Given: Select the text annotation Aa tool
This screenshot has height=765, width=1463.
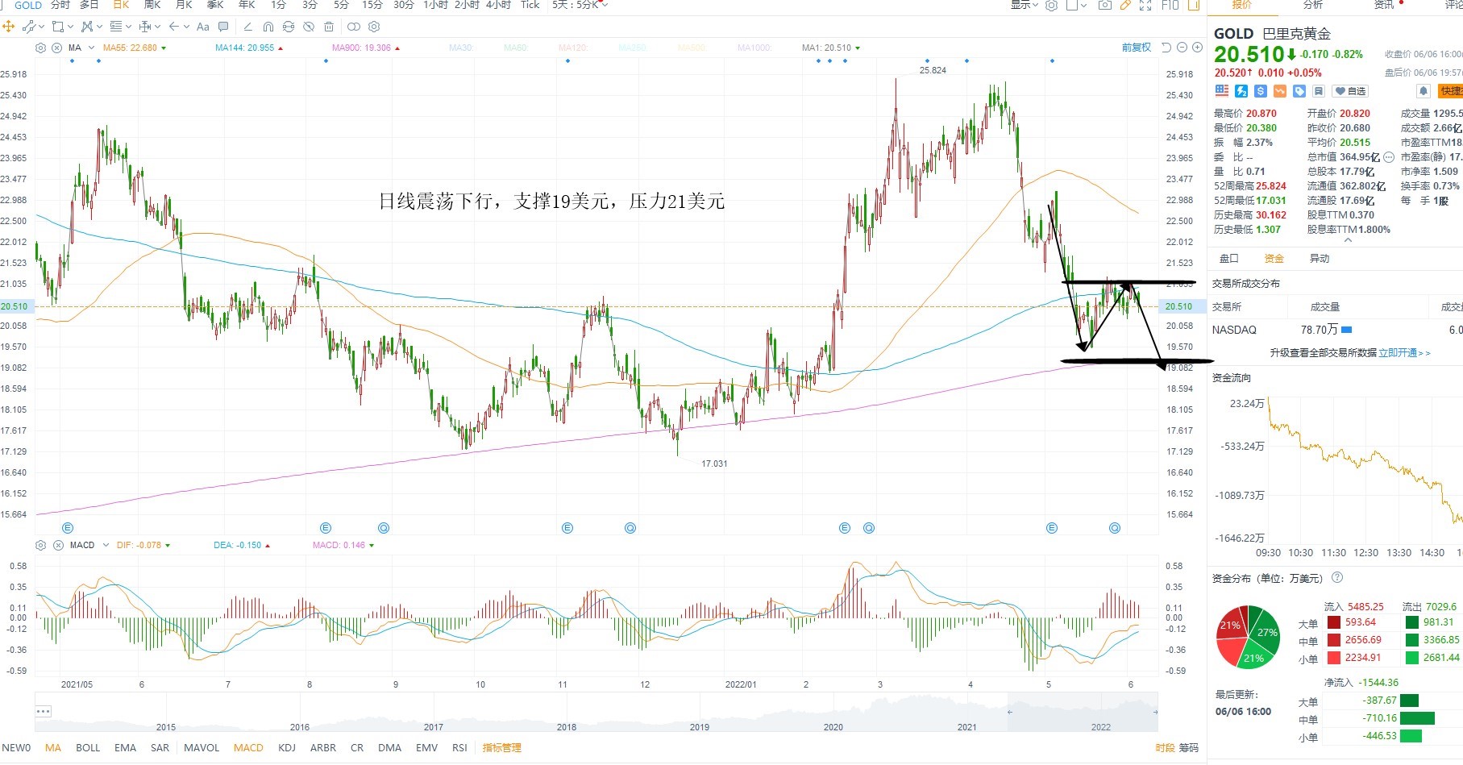Looking at the screenshot, I should 202,27.
